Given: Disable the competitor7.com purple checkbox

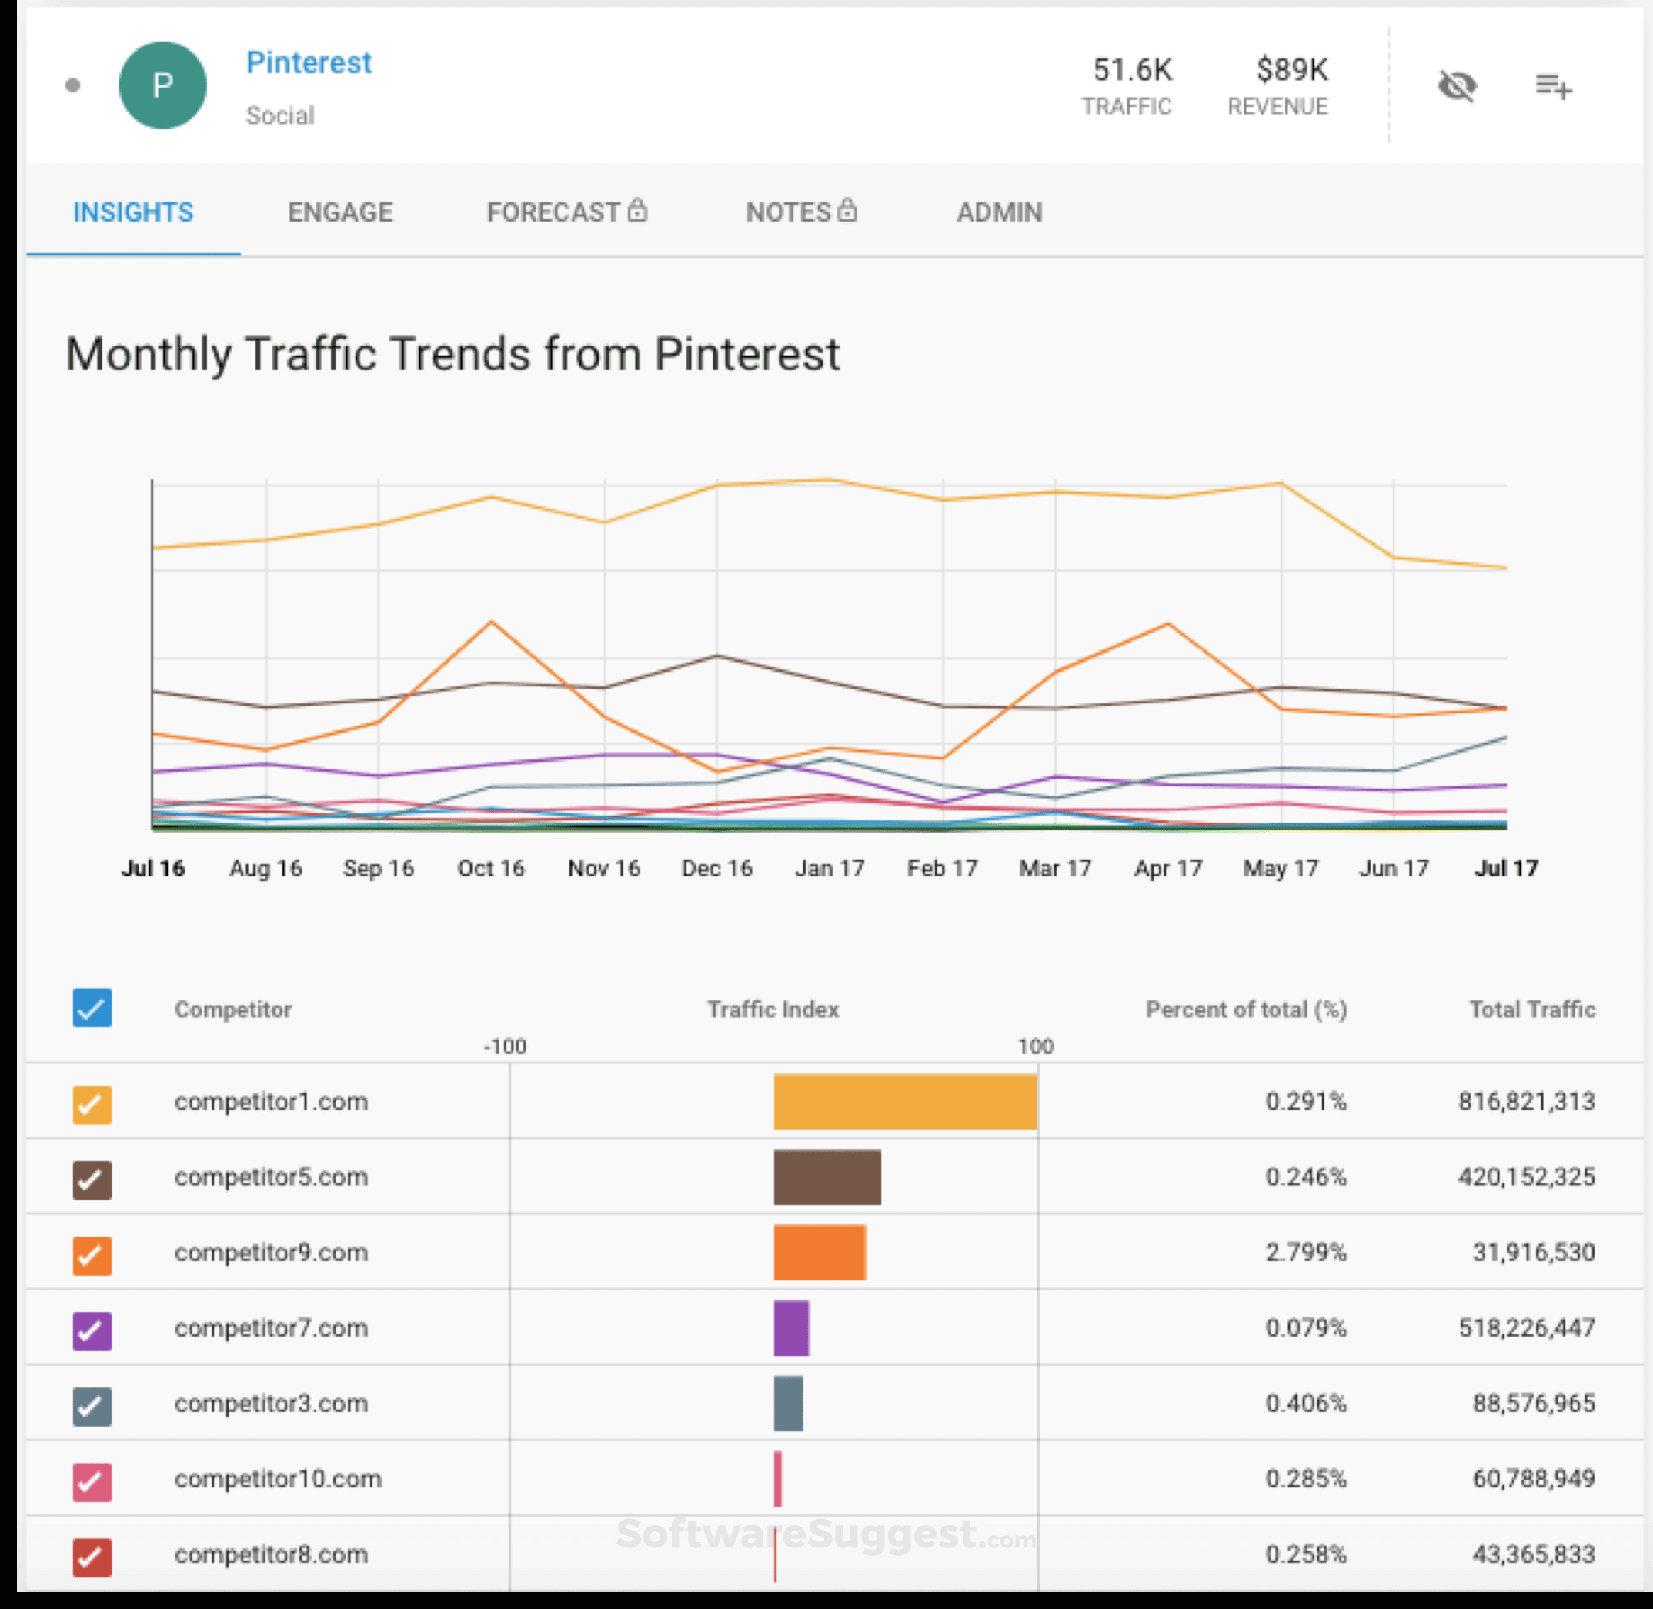Looking at the screenshot, I should (x=92, y=1330).
